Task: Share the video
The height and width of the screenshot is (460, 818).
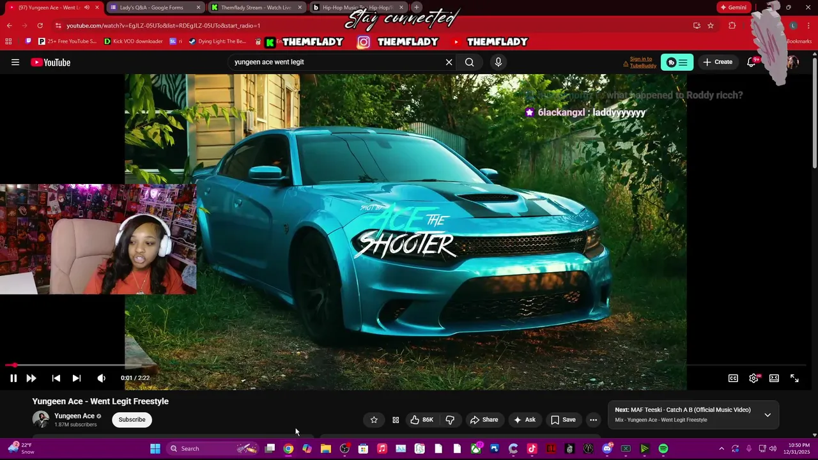Action: tap(484, 420)
